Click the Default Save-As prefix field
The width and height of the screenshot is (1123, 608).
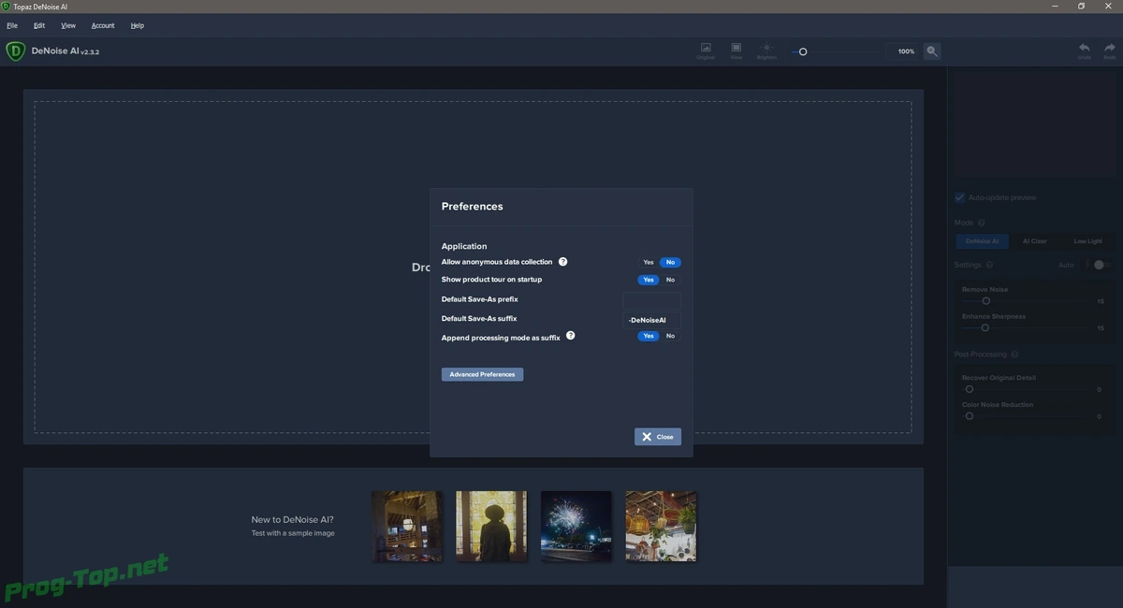point(652,300)
